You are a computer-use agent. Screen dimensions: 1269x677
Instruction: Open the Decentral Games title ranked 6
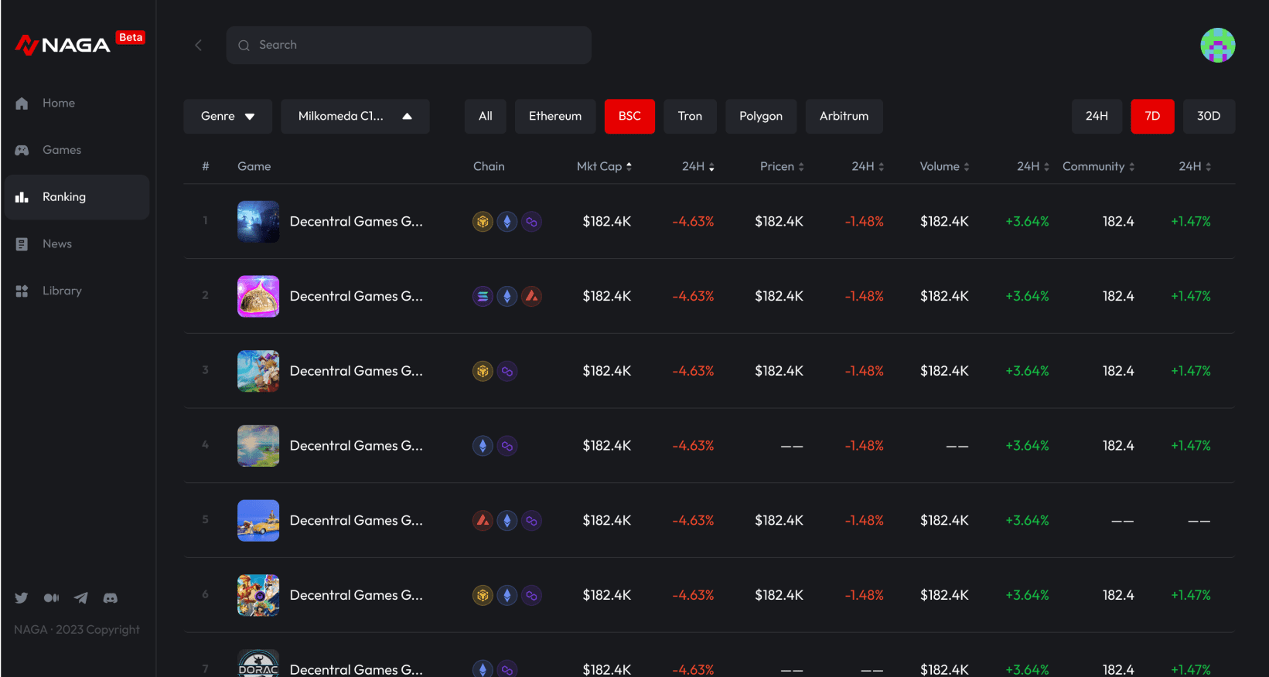coord(356,595)
